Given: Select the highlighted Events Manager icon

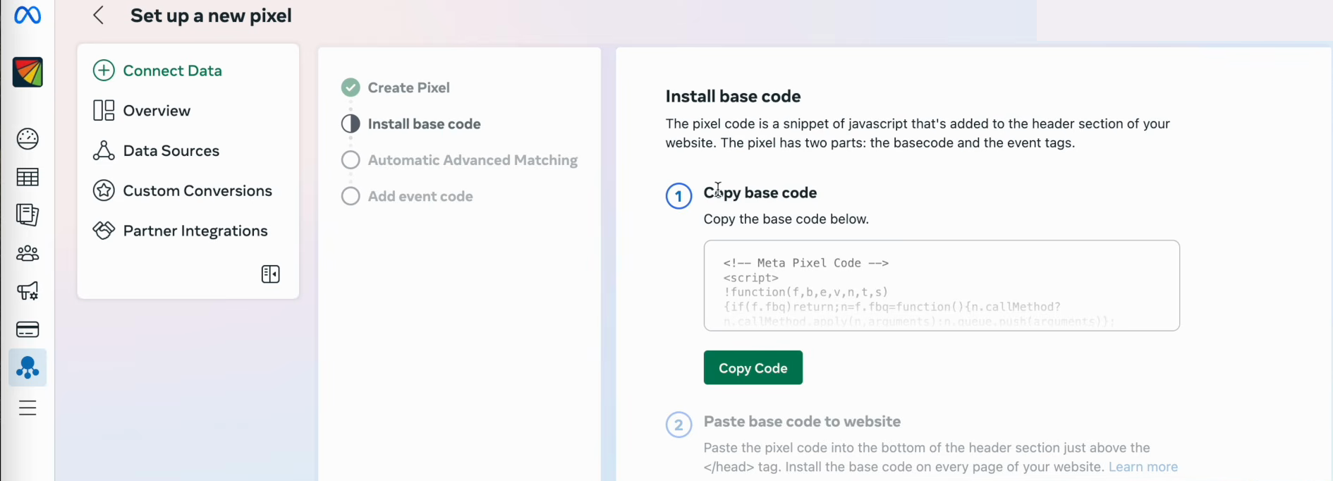Looking at the screenshot, I should pos(28,367).
